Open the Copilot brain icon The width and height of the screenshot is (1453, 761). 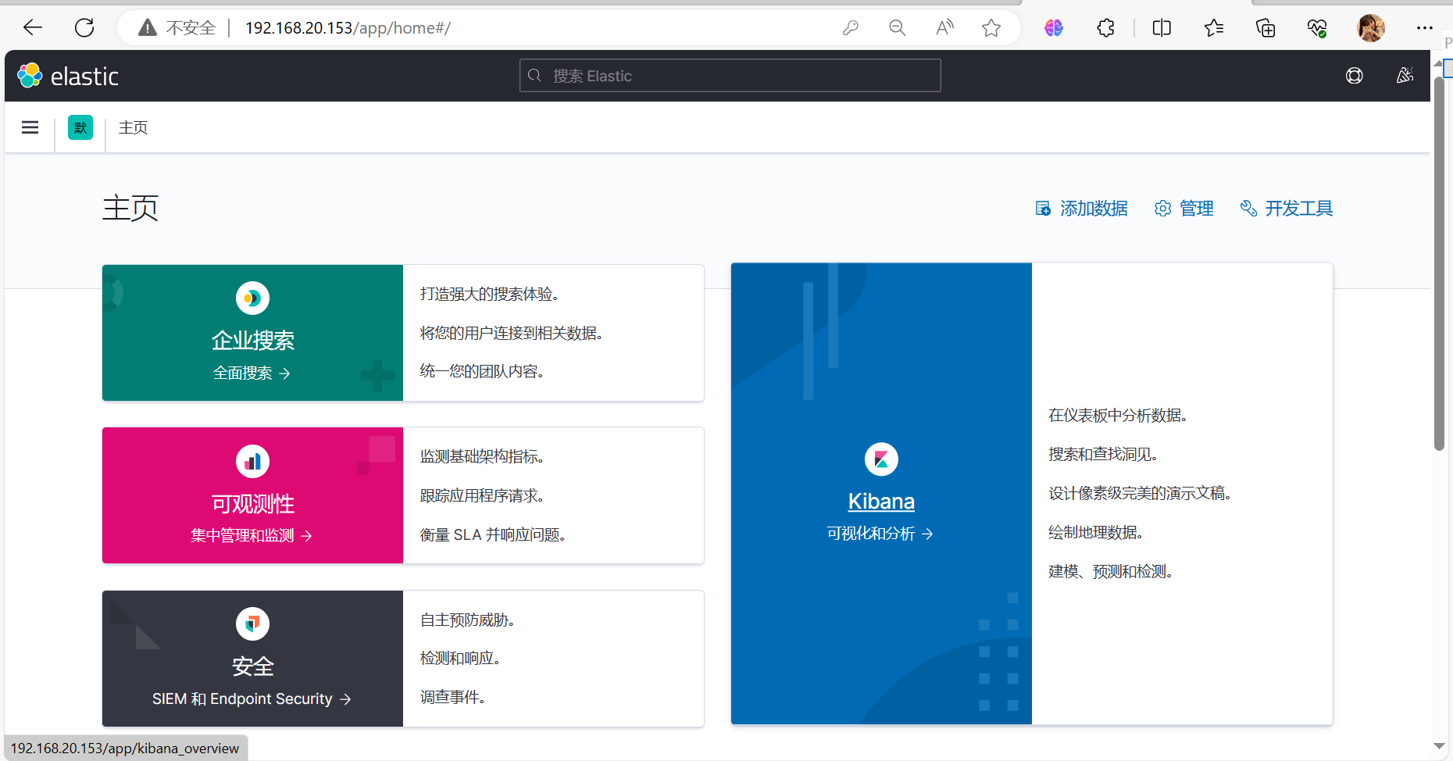tap(1054, 28)
